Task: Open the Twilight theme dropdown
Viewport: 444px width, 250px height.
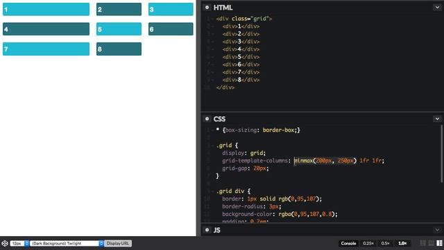Action: tap(67, 243)
